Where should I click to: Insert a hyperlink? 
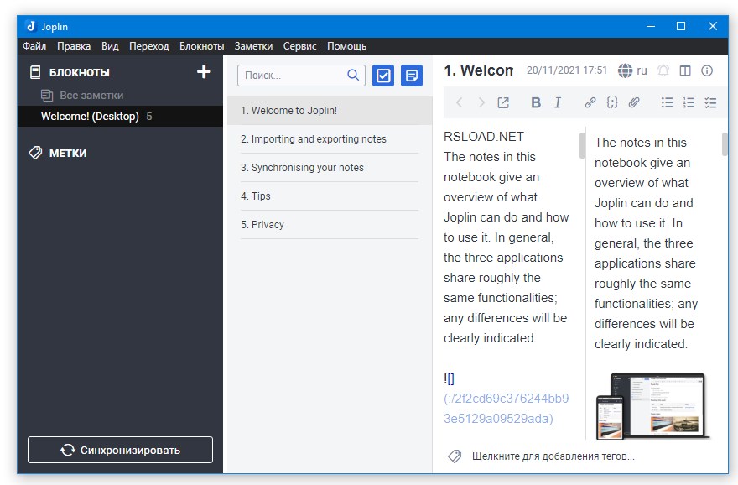[590, 102]
